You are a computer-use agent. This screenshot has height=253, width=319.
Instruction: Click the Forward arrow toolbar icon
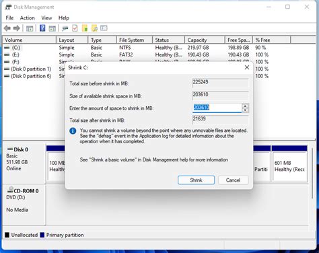17,28
